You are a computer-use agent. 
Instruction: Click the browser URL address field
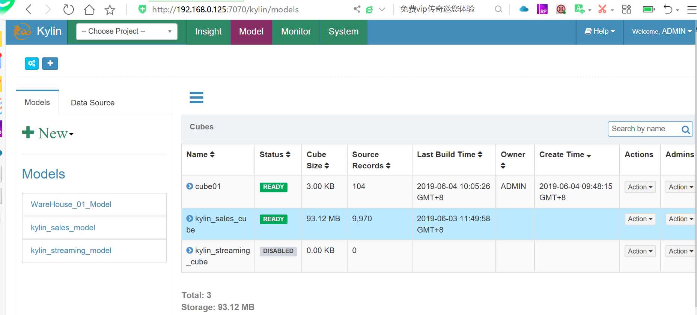tap(225, 9)
